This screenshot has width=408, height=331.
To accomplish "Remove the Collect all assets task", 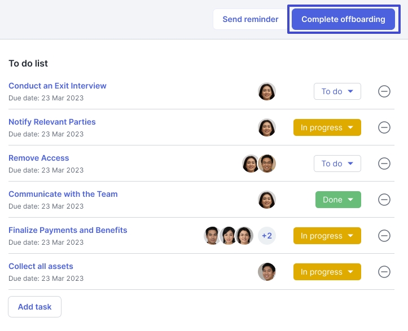I will (384, 272).
